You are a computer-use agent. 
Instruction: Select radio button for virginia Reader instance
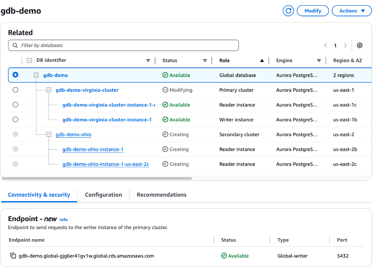(x=15, y=105)
